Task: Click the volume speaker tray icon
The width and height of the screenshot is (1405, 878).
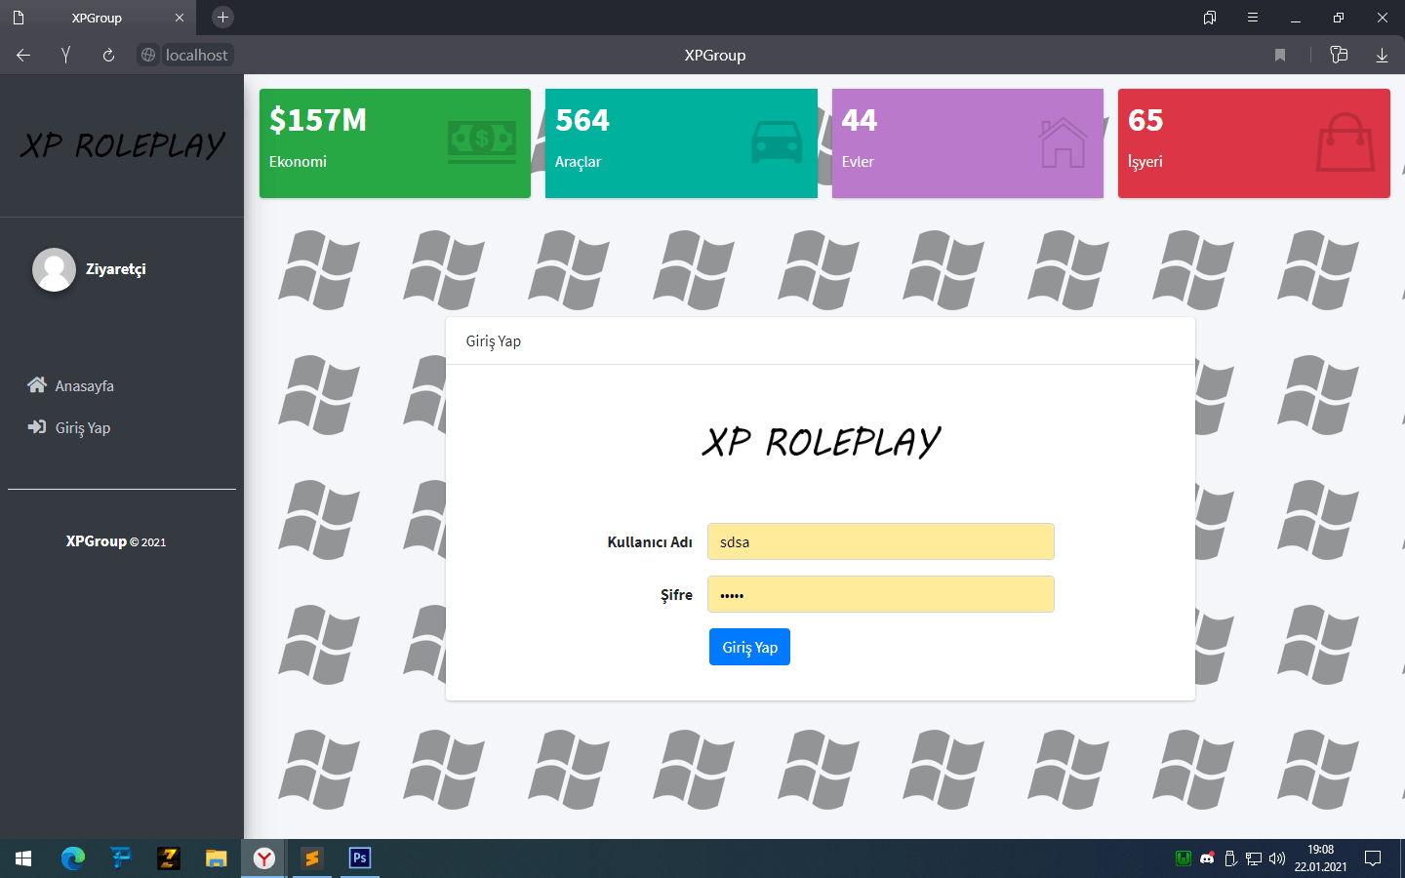Action: click(x=1277, y=858)
